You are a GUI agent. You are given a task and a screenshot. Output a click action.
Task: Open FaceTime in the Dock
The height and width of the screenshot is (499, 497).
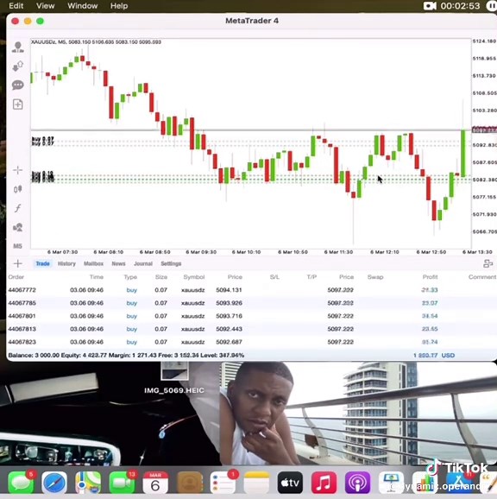pyautogui.click(x=122, y=483)
